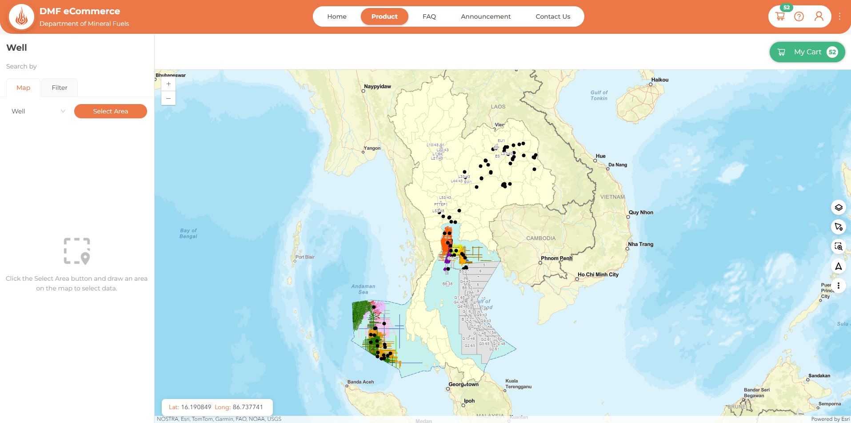Open the help question mark icon

799,17
